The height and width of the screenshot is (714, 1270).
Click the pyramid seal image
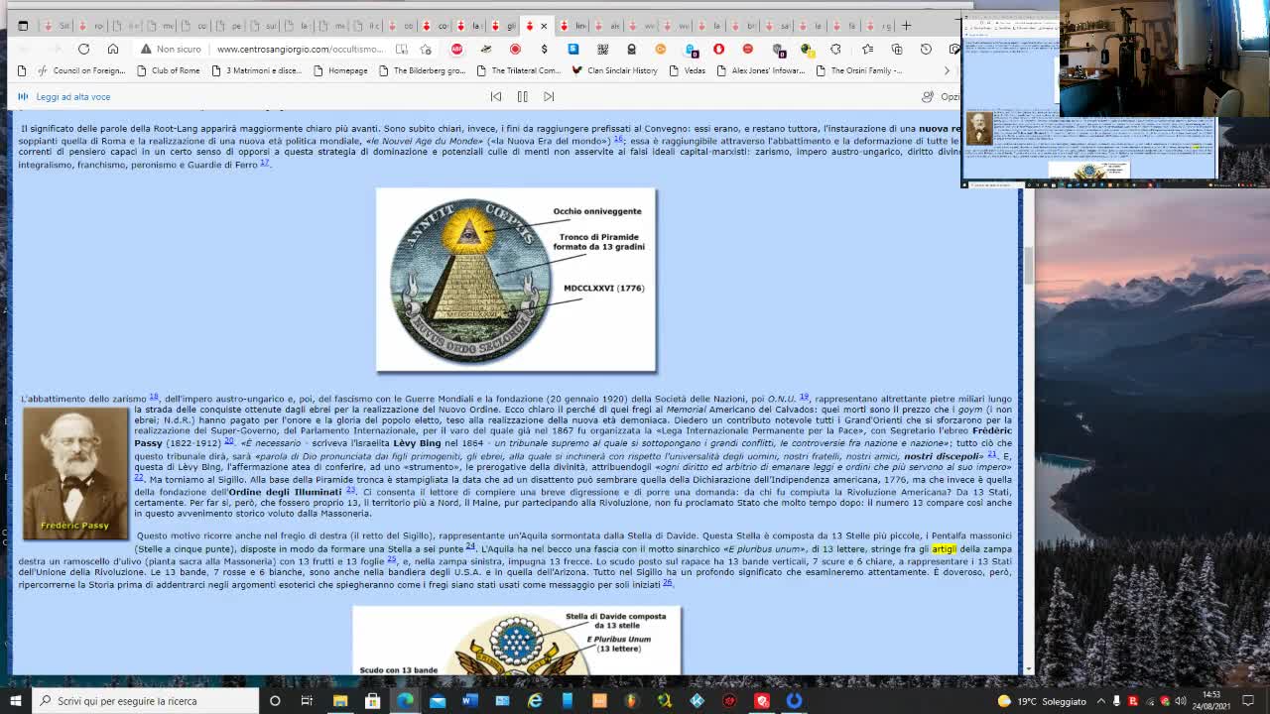[x=516, y=281]
